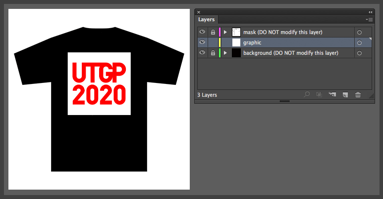Unlock the mask layer padlock
The width and height of the screenshot is (383, 199).
point(213,32)
